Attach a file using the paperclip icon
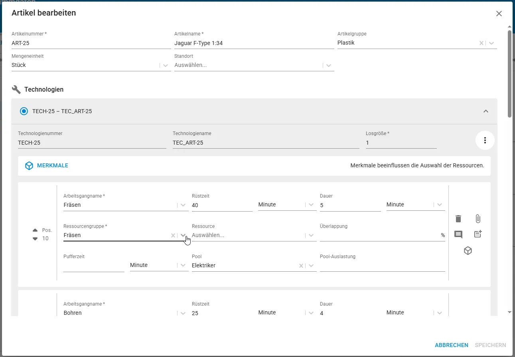Screen dimensions: 515x357 [x=478, y=219]
